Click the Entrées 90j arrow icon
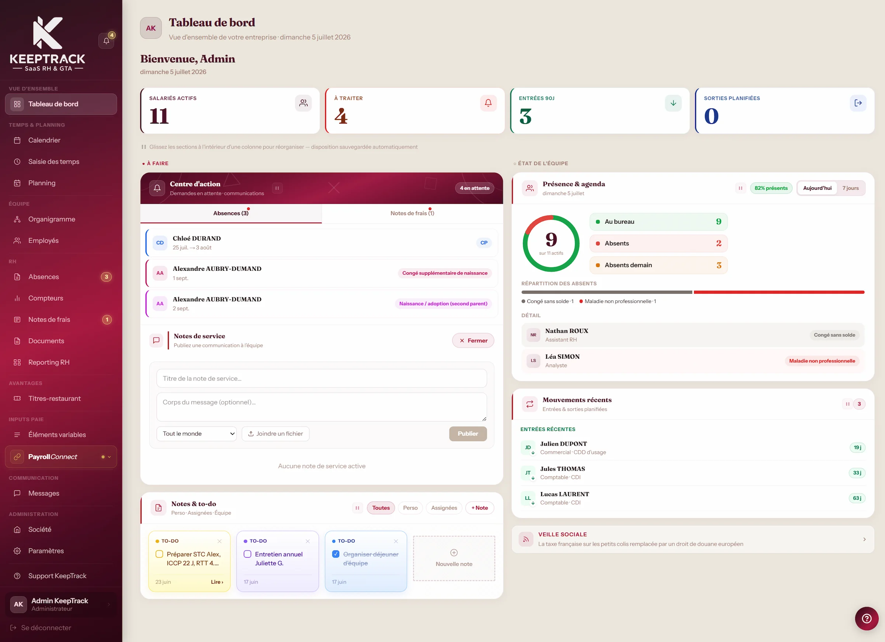The width and height of the screenshot is (885, 642). click(x=673, y=103)
